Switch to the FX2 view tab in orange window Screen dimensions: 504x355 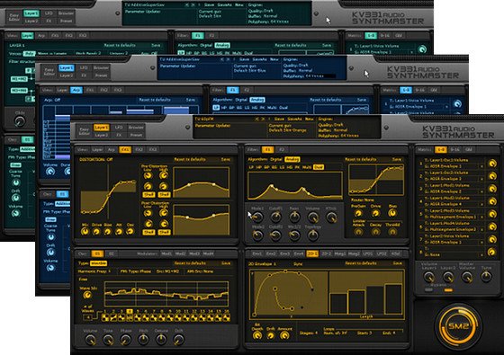pos(139,149)
